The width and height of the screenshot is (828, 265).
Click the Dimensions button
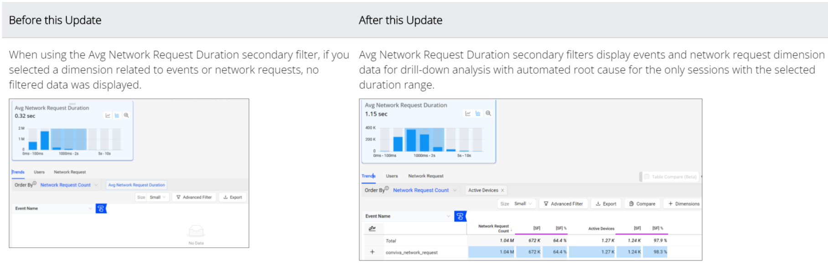tap(683, 204)
